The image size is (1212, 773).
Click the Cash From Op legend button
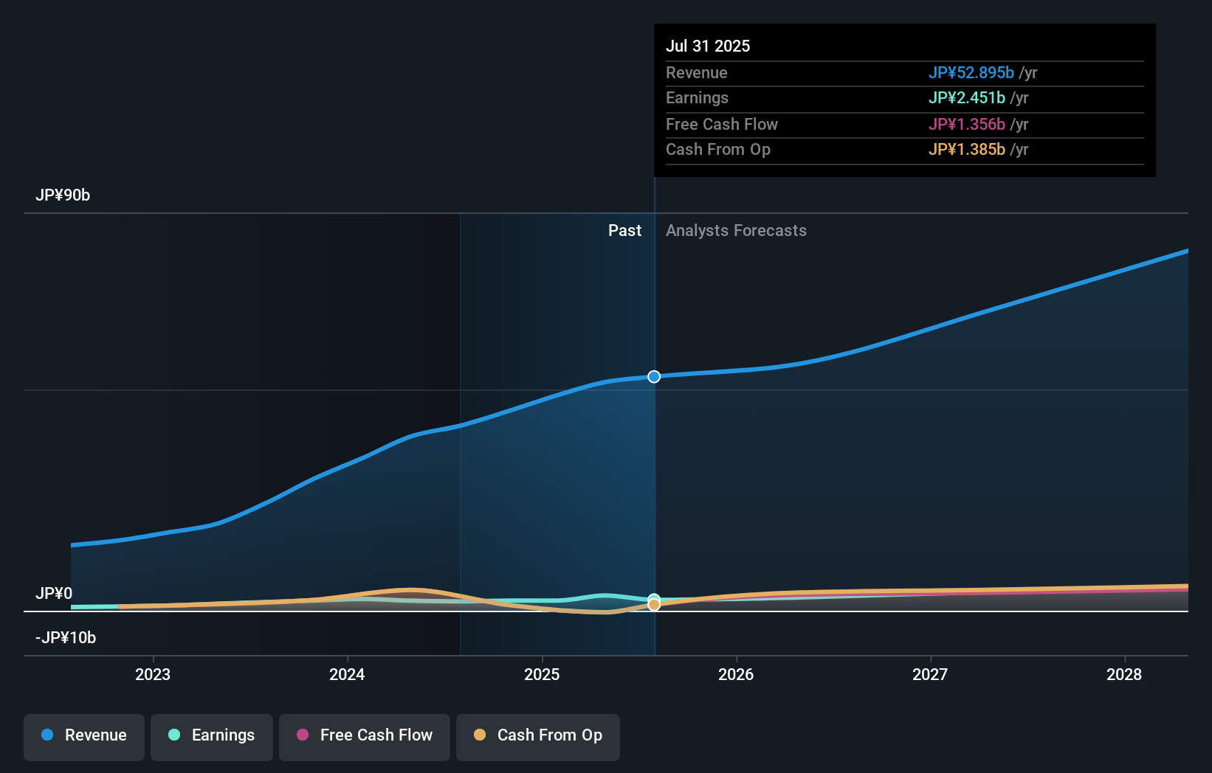537,737
